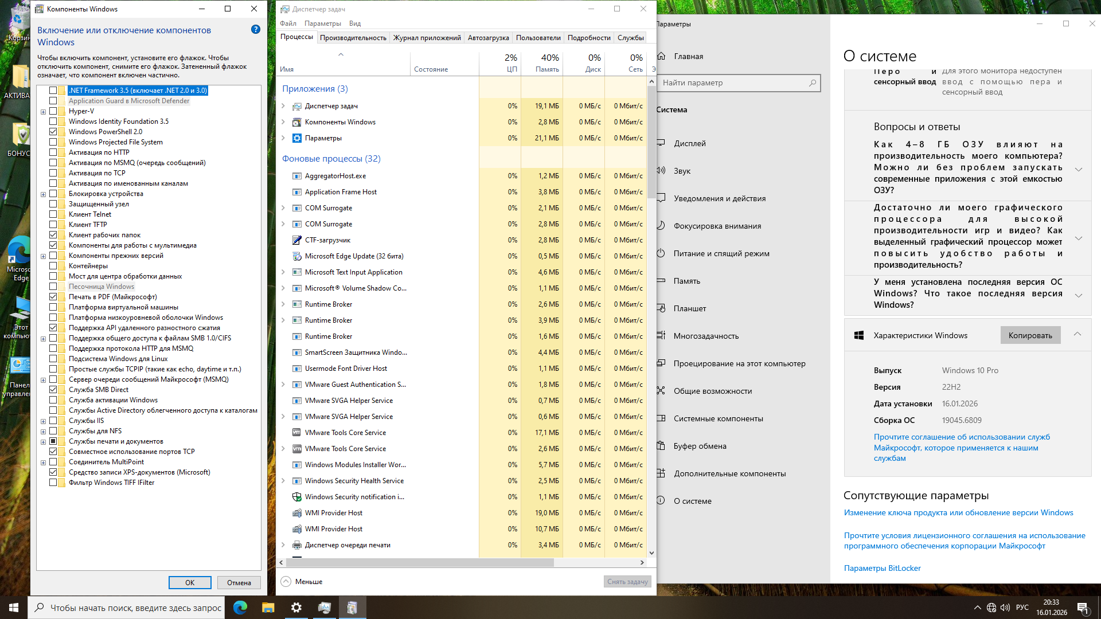Collapse the Характеристики Windows section
Screen dimensions: 1101x619
(1077, 335)
